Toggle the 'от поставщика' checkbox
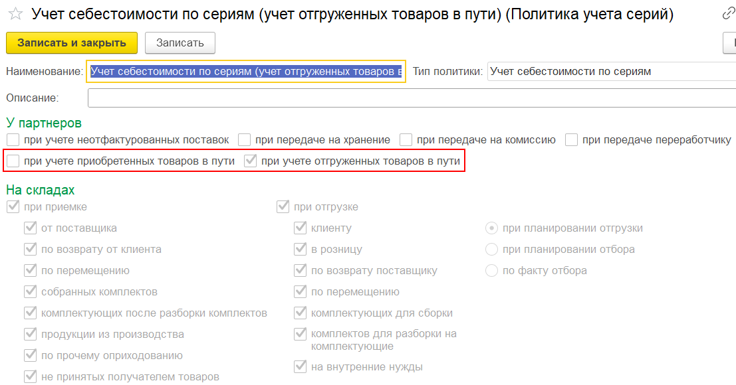This screenshot has width=736, height=385. click(30, 228)
